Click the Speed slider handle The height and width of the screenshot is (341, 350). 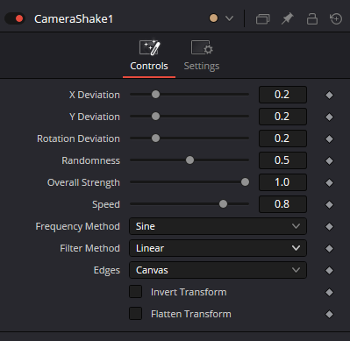(223, 203)
